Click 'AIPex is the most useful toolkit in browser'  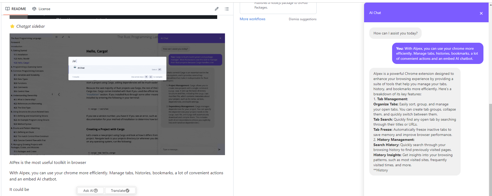coord(48,163)
